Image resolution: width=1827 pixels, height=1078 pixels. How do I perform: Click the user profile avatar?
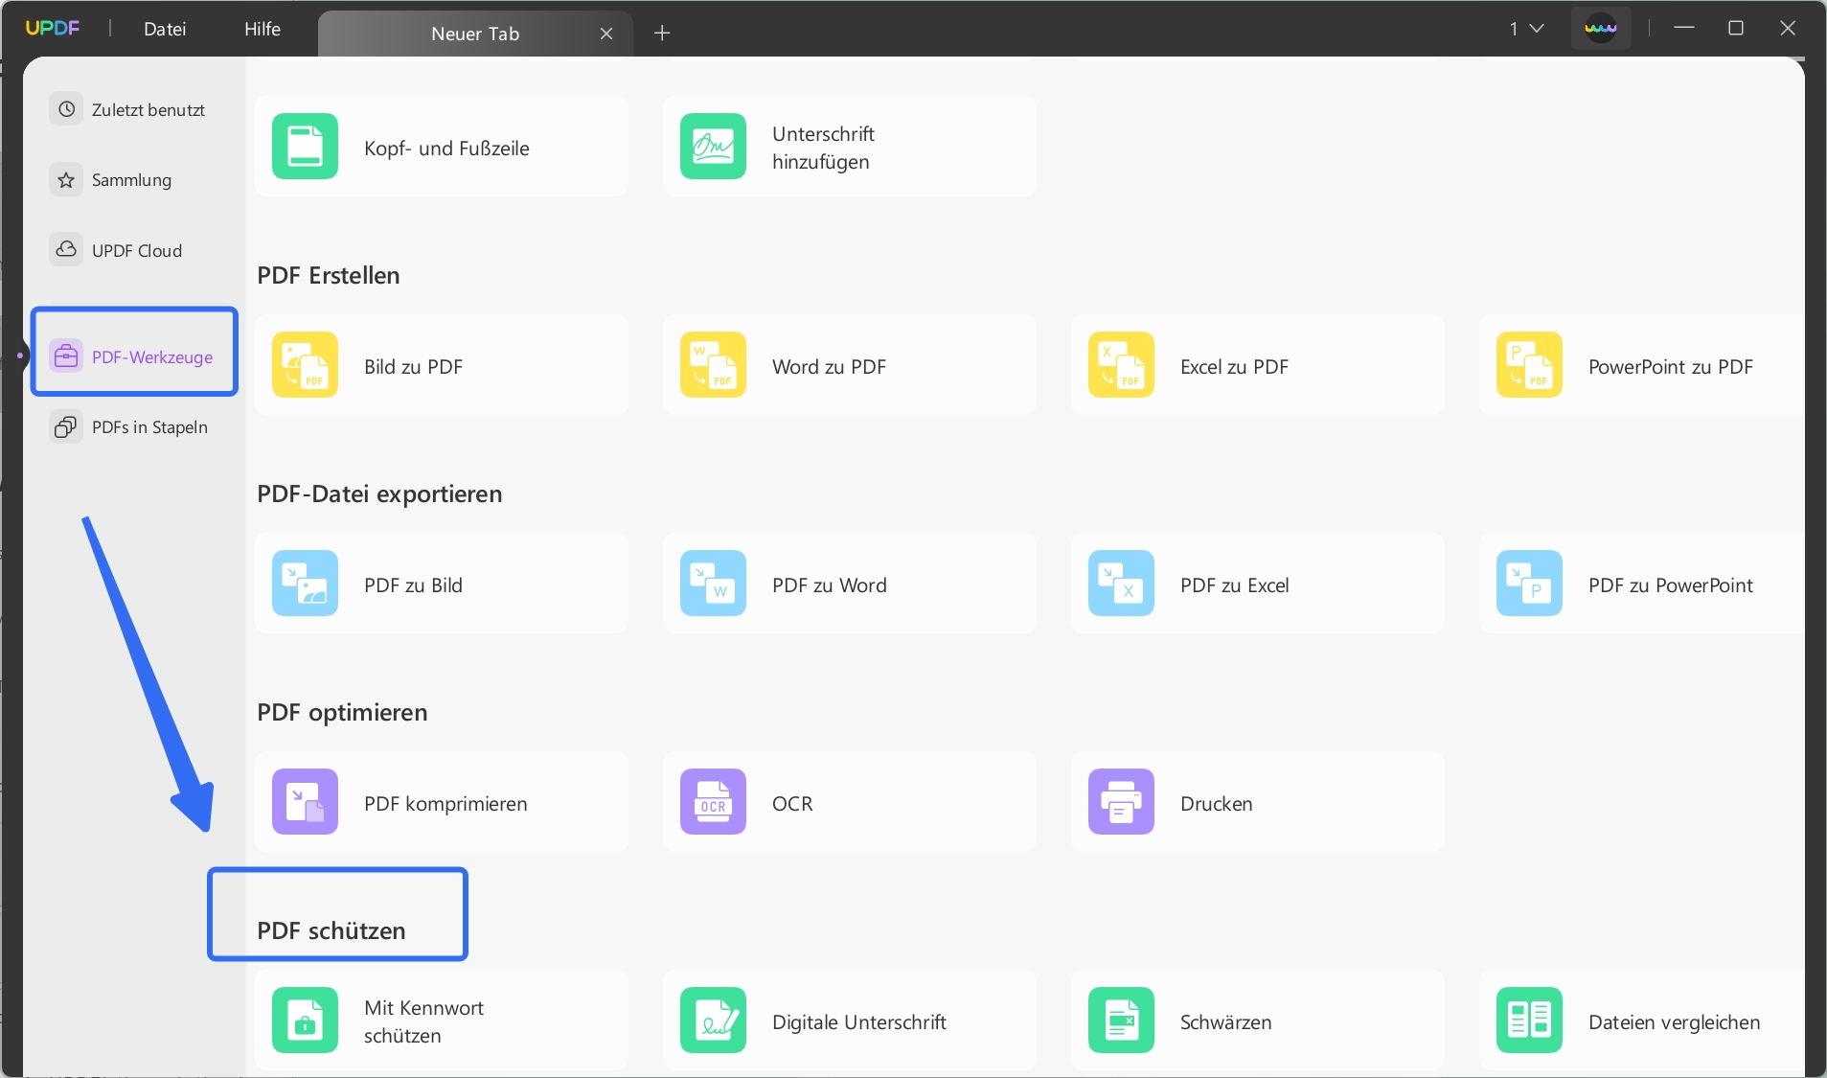coord(1601,28)
